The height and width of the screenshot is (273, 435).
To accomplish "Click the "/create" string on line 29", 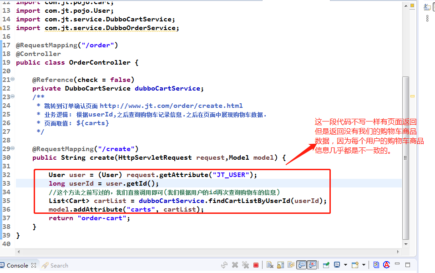I will pos(116,149).
